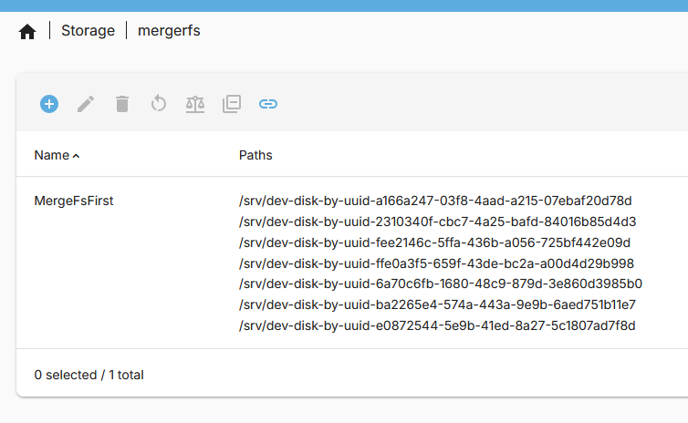688x423 pixels.
Task: Click the pencil edit icon
Action: point(86,104)
